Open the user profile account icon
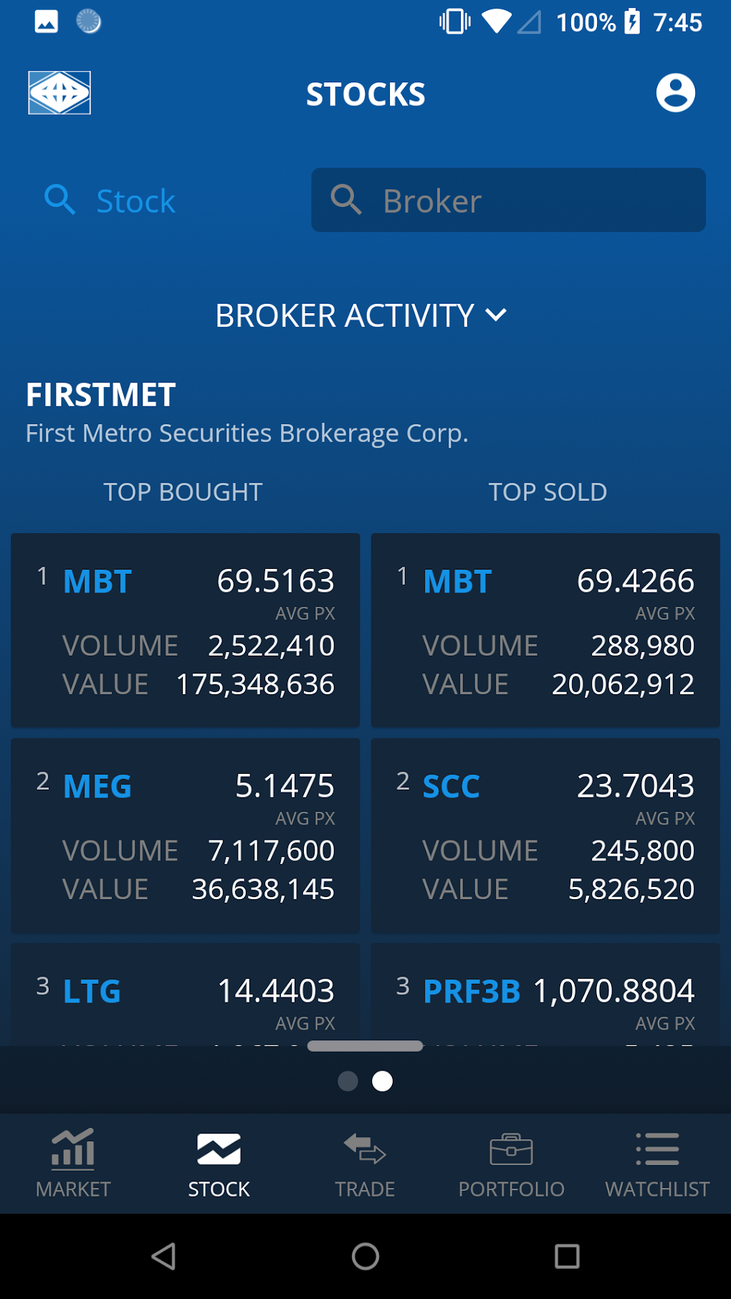 pos(675,93)
